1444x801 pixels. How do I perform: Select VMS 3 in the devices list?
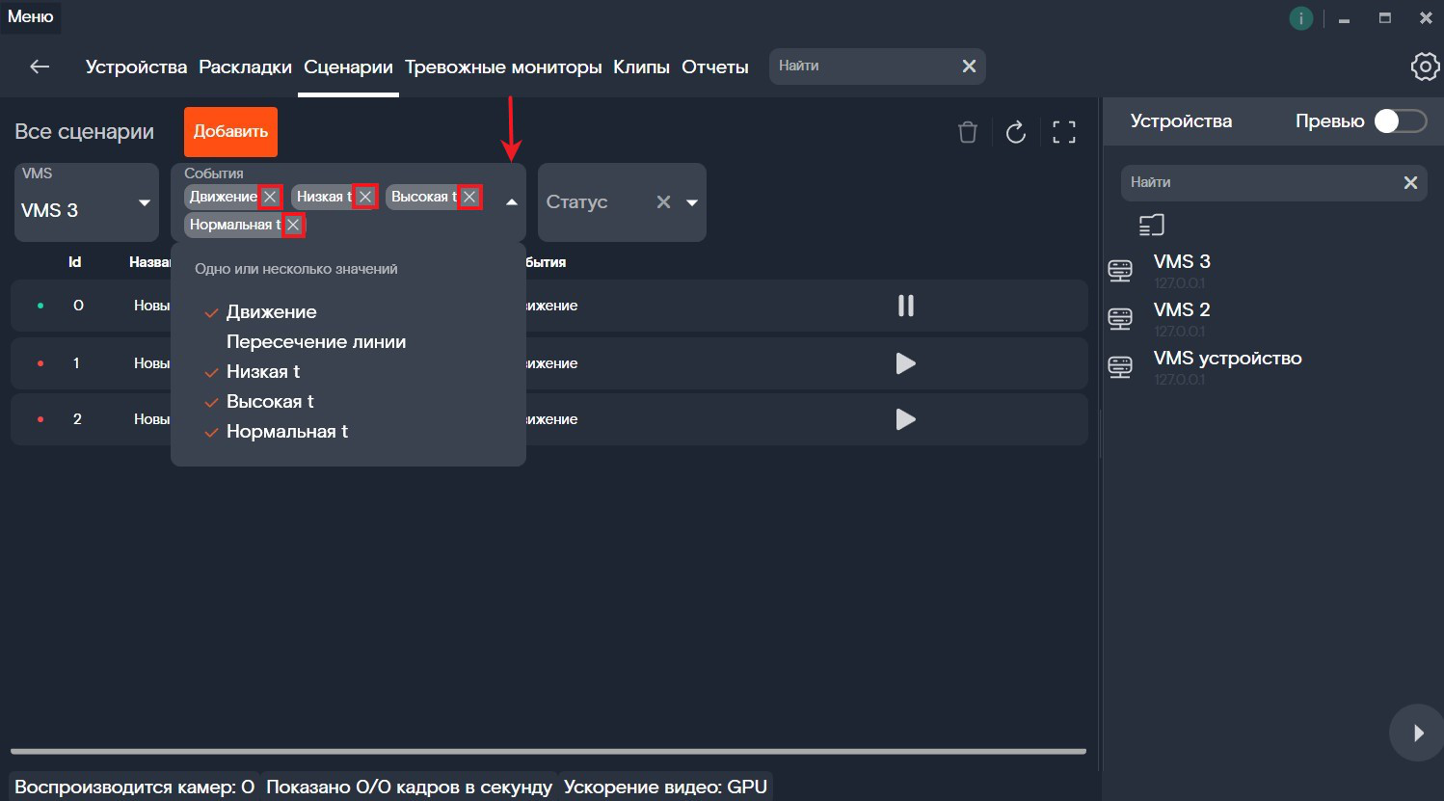(1182, 261)
